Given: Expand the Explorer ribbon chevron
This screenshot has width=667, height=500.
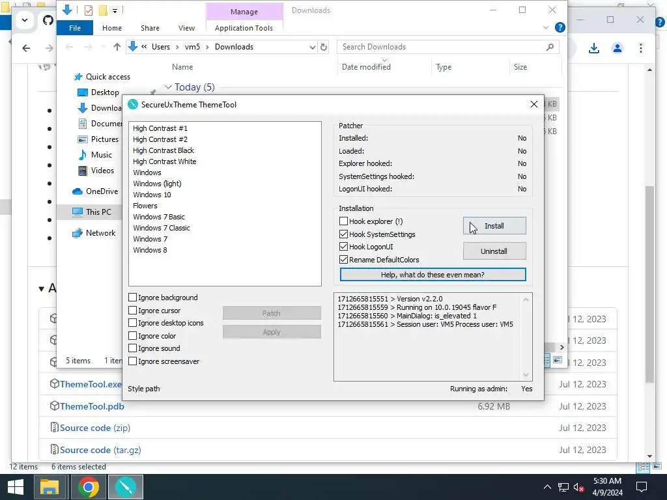Looking at the screenshot, I should 545,27.
